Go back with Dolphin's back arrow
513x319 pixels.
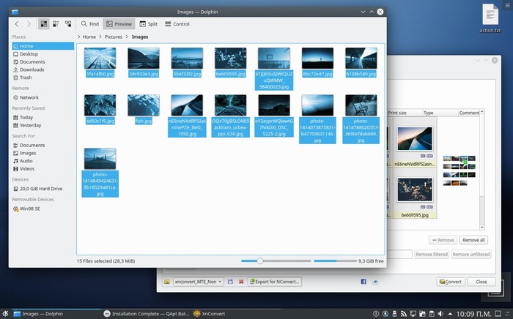coord(17,24)
